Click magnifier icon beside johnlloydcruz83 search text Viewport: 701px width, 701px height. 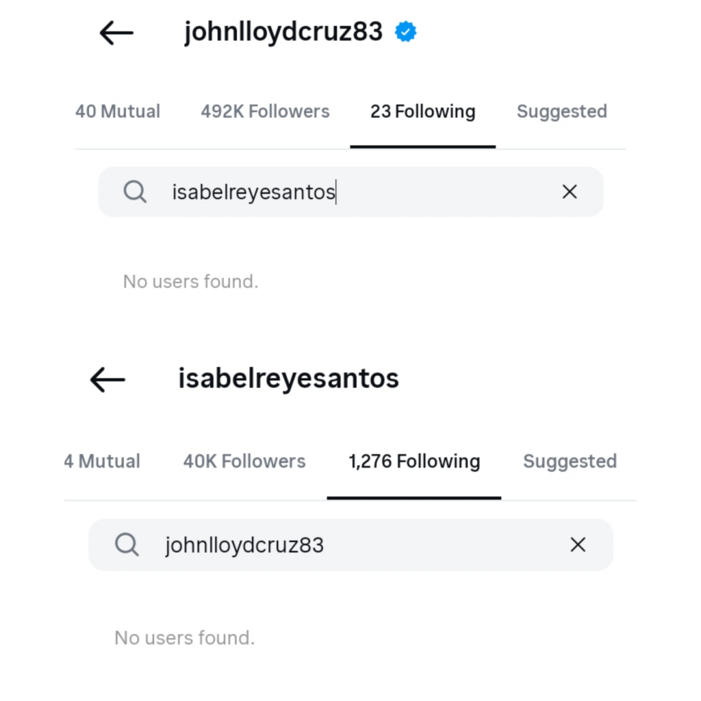127,545
